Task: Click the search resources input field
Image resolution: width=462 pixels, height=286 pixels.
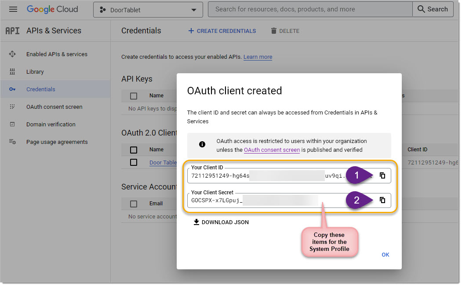Action: 310,9
